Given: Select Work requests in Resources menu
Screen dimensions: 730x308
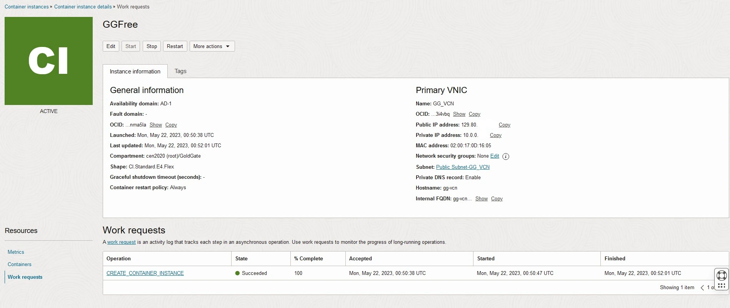Looking at the screenshot, I should (x=25, y=277).
